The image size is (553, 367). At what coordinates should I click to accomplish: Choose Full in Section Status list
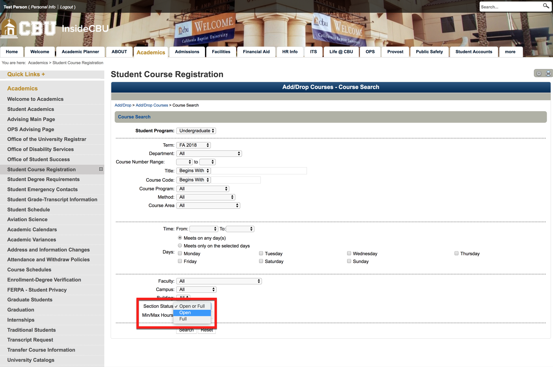pos(183,319)
